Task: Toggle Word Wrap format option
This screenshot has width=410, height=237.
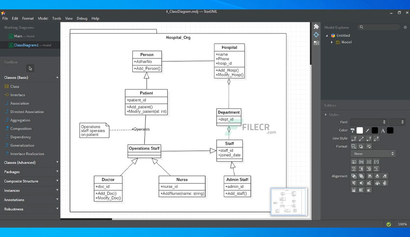Action: coord(369,146)
